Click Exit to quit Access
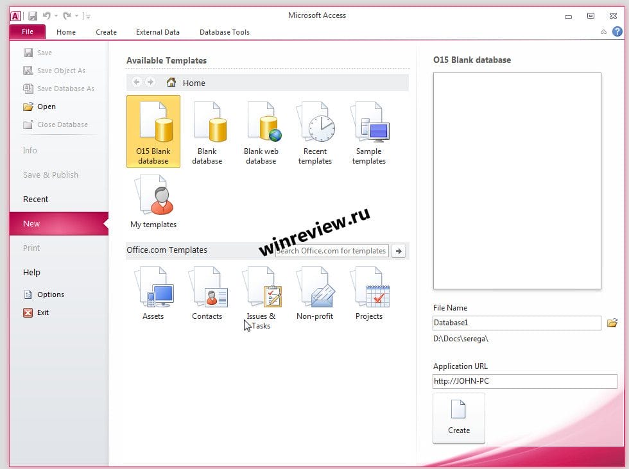This screenshot has width=629, height=469. pyautogui.click(x=36, y=312)
